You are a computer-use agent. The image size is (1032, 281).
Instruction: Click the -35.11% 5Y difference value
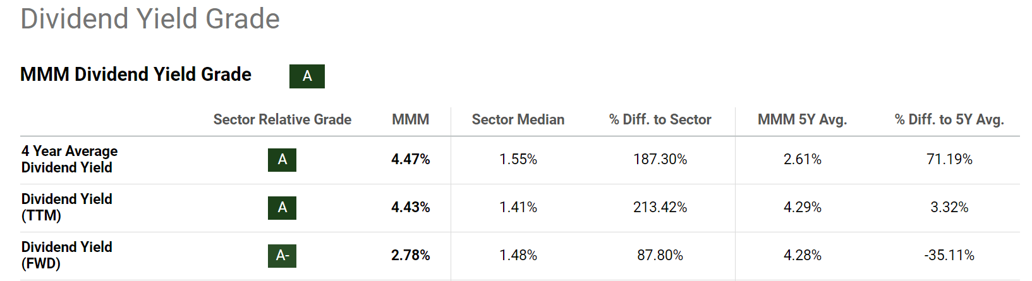coord(949,256)
